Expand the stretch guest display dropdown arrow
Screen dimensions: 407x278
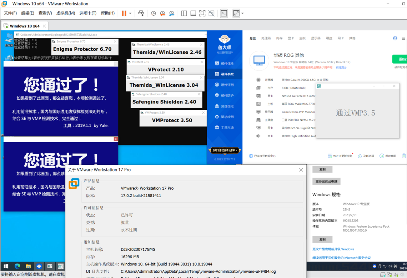pyautogui.click(x=243, y=14)
